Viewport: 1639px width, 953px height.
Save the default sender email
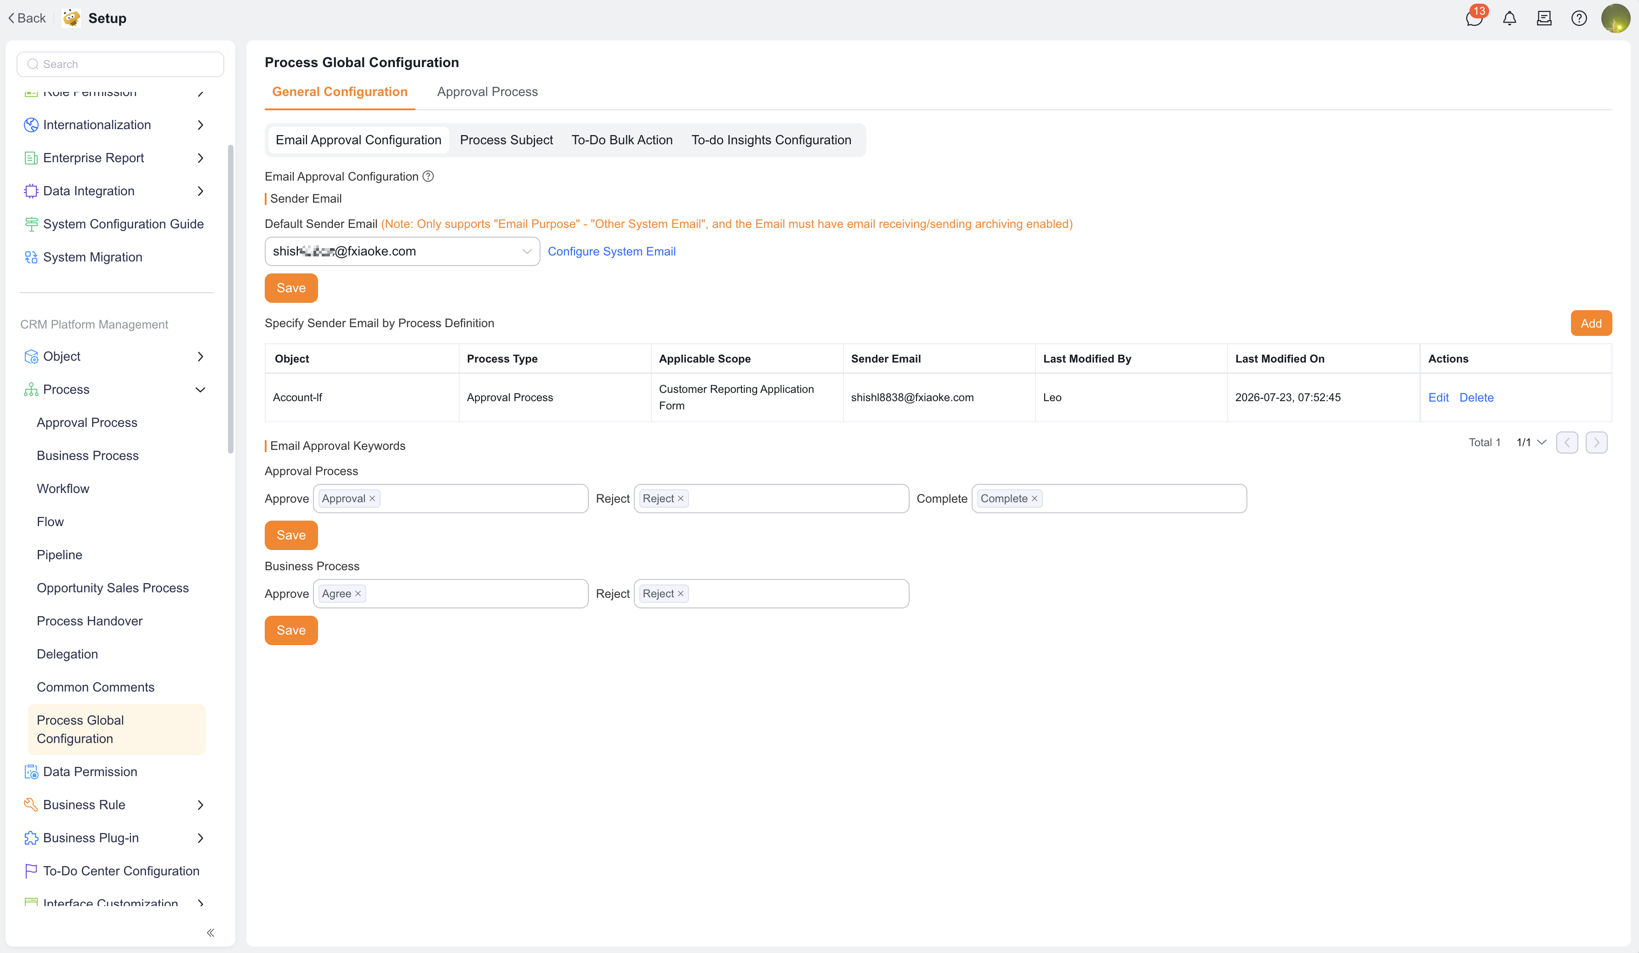291,288
